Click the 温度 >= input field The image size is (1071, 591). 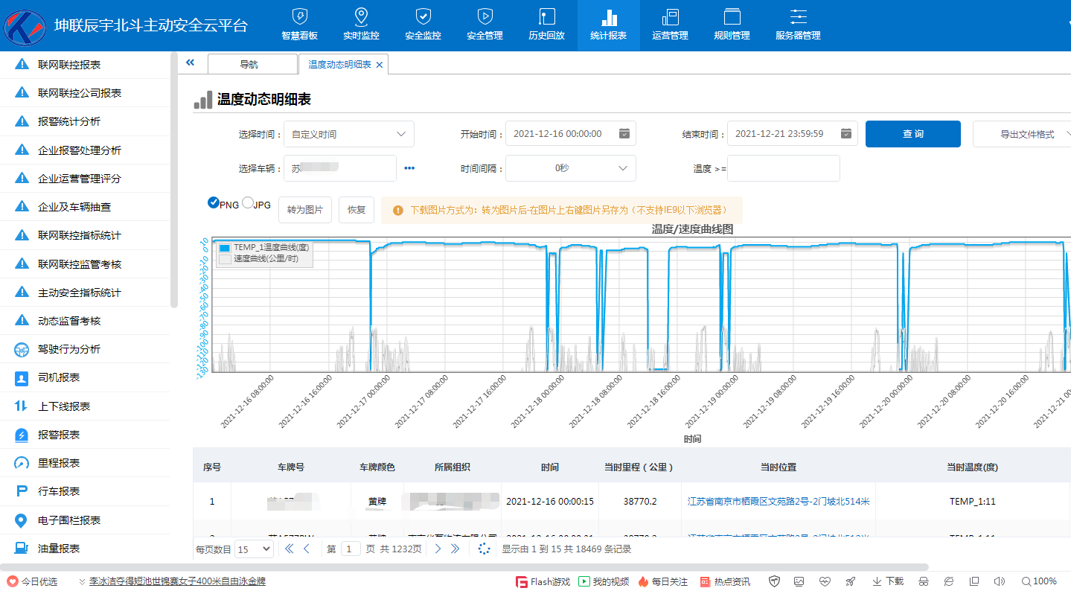[x=783, y=168]
